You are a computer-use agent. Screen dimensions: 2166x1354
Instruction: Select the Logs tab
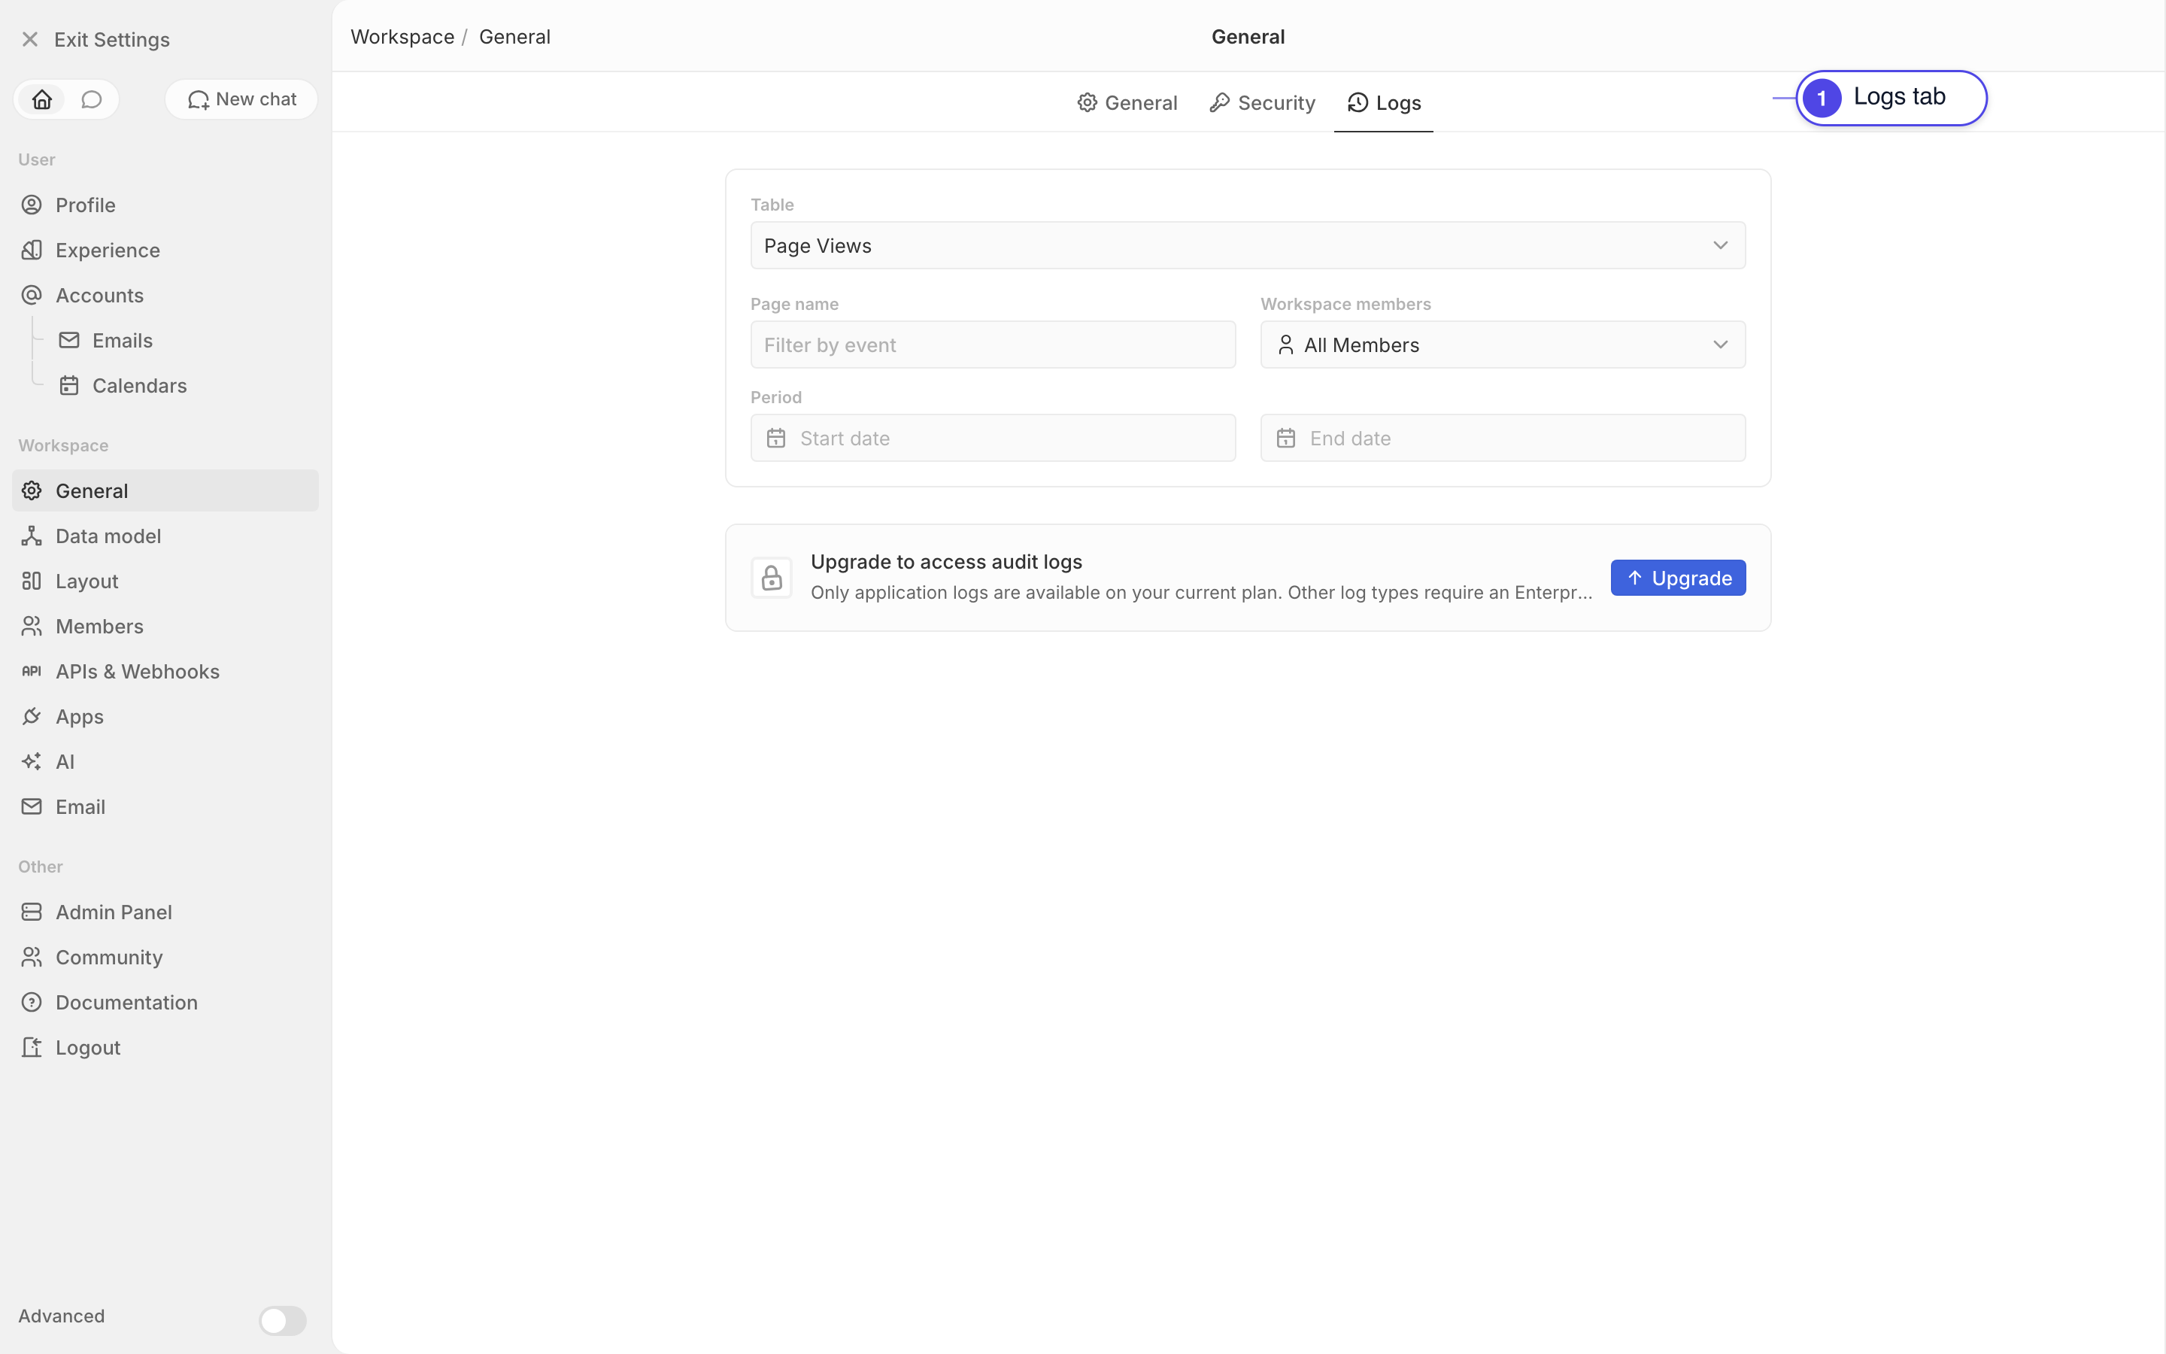point(1384,103)
